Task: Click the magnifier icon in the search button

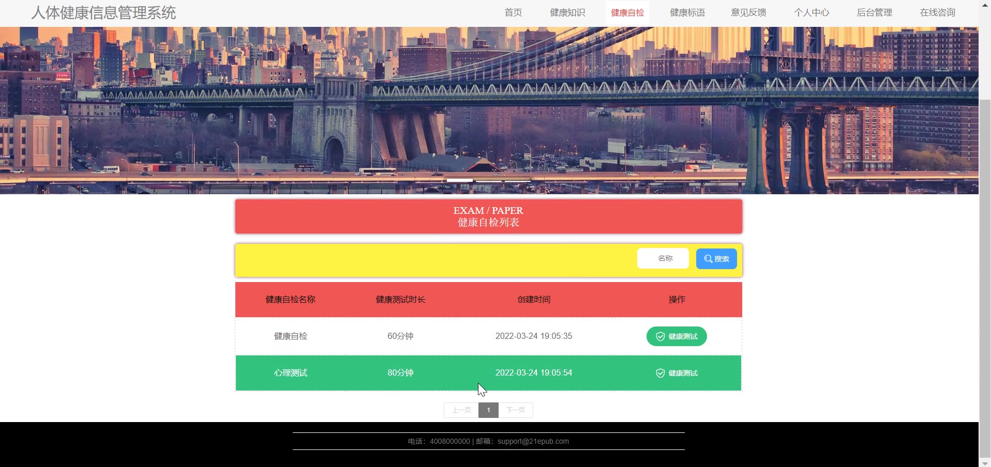Action: click(x=708, y=259)
